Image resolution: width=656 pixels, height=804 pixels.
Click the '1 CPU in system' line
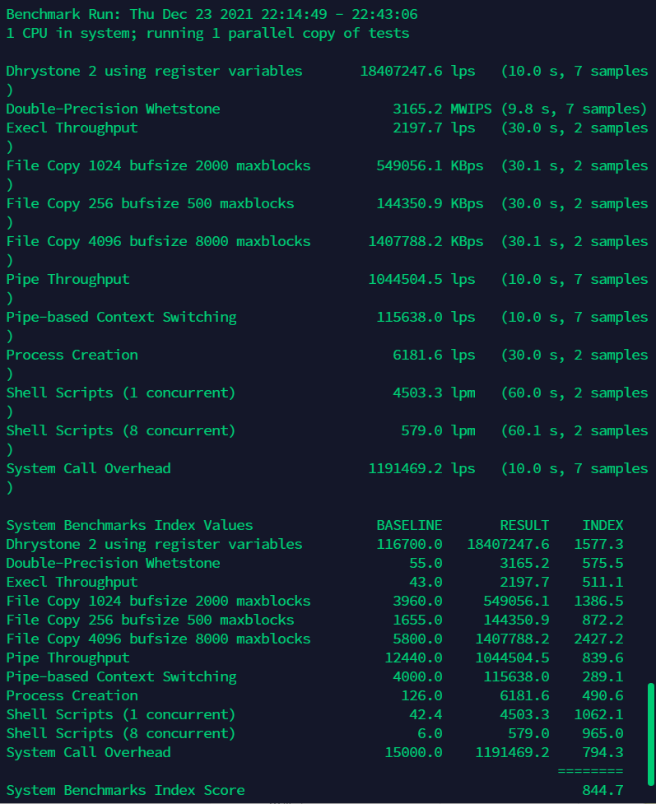207,34
